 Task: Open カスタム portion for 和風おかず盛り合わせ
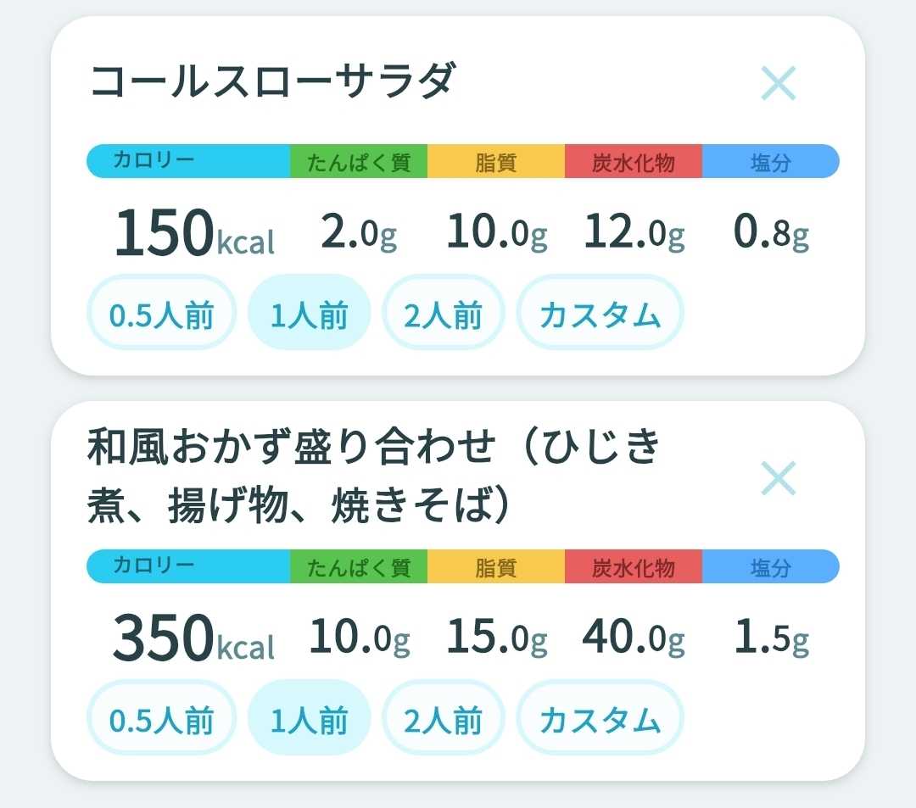click(600, 717)
